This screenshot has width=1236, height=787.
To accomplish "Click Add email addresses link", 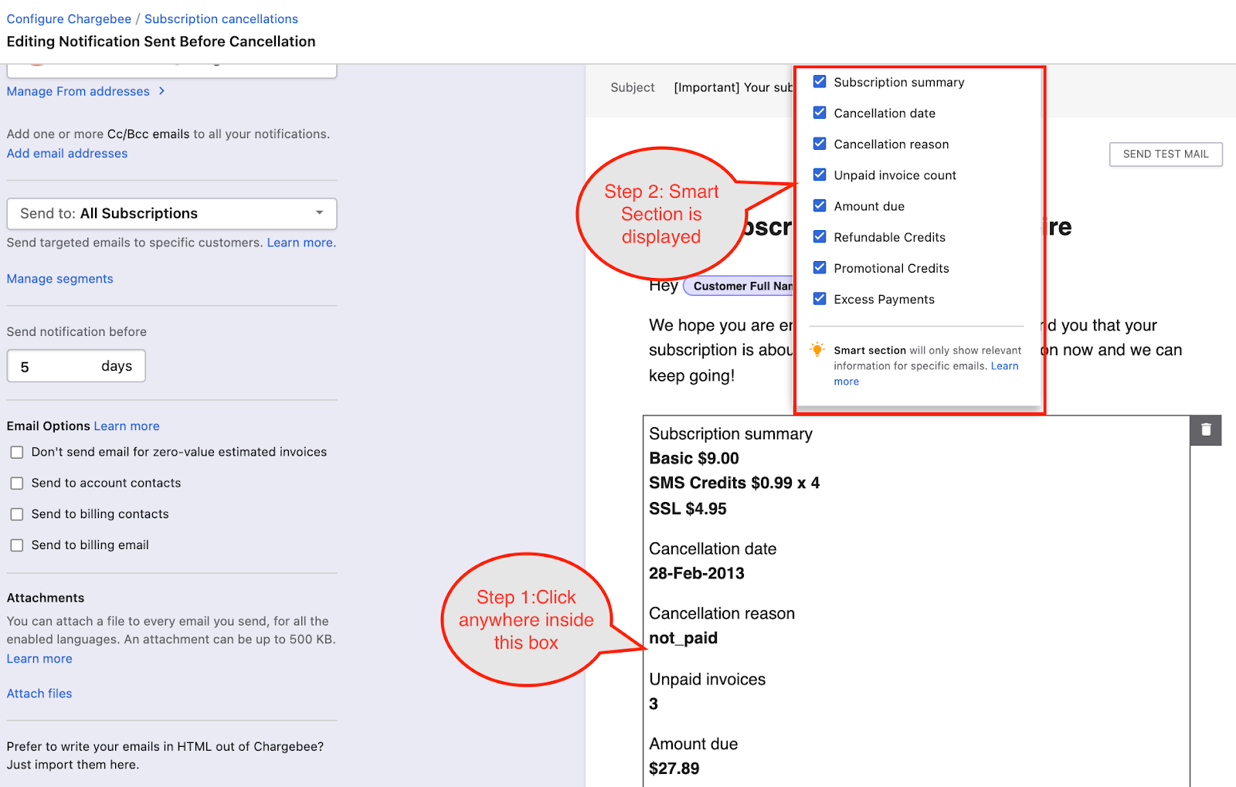I will click(x=67, y=154).
